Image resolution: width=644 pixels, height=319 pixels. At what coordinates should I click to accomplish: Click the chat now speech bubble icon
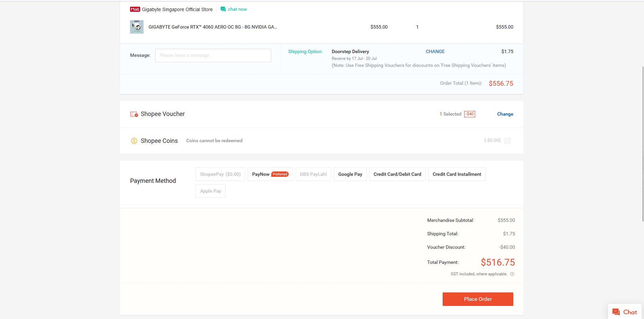tap(223, 9)
